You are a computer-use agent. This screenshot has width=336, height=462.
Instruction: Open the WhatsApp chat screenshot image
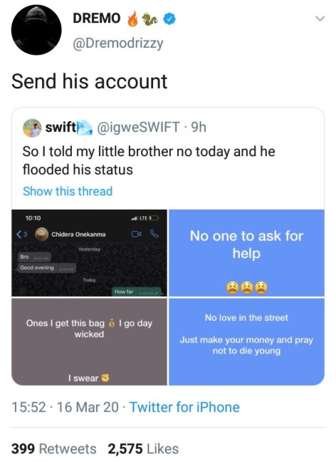tap(89, 253)
